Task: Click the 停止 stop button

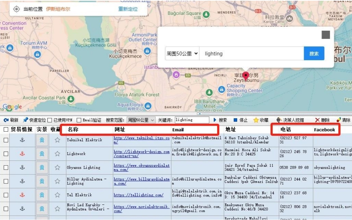Action: (240, 120)
